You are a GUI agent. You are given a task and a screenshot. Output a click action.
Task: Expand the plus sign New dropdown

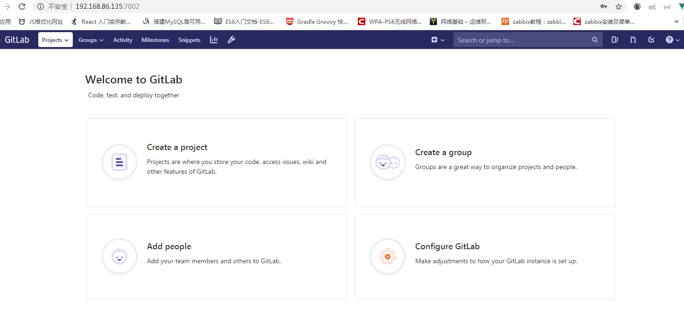pyautogui.click(x=438, y=40)
